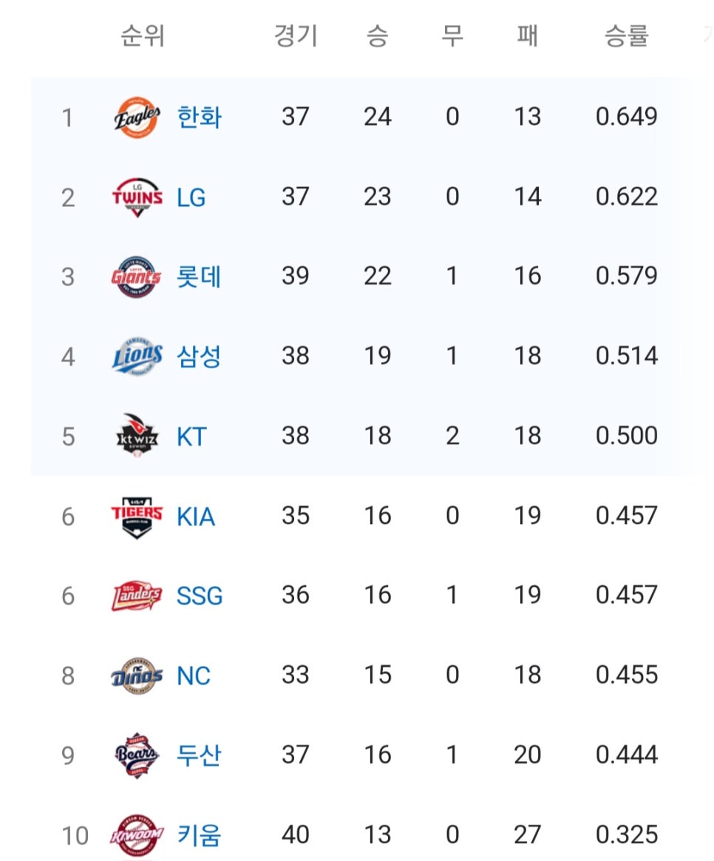Click the Hanwha Eagles team logo
The image size is (714, 861).
point(137,118)
